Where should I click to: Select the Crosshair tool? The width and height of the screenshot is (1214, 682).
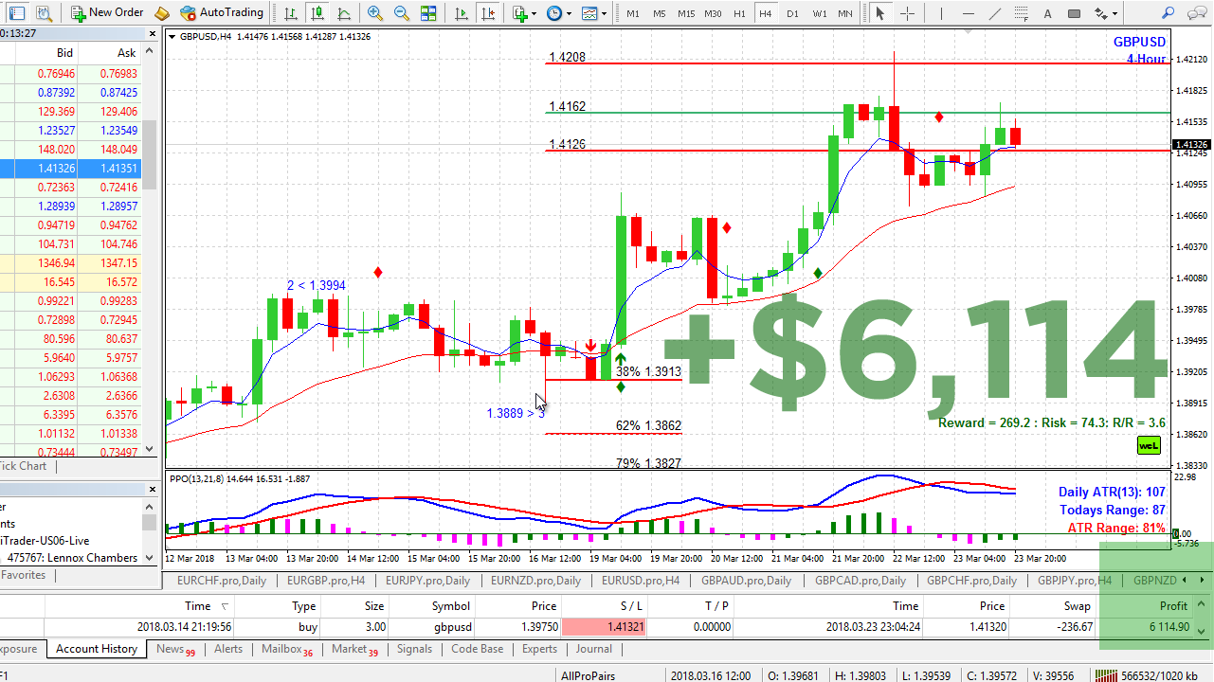click(x=907, y=13)
